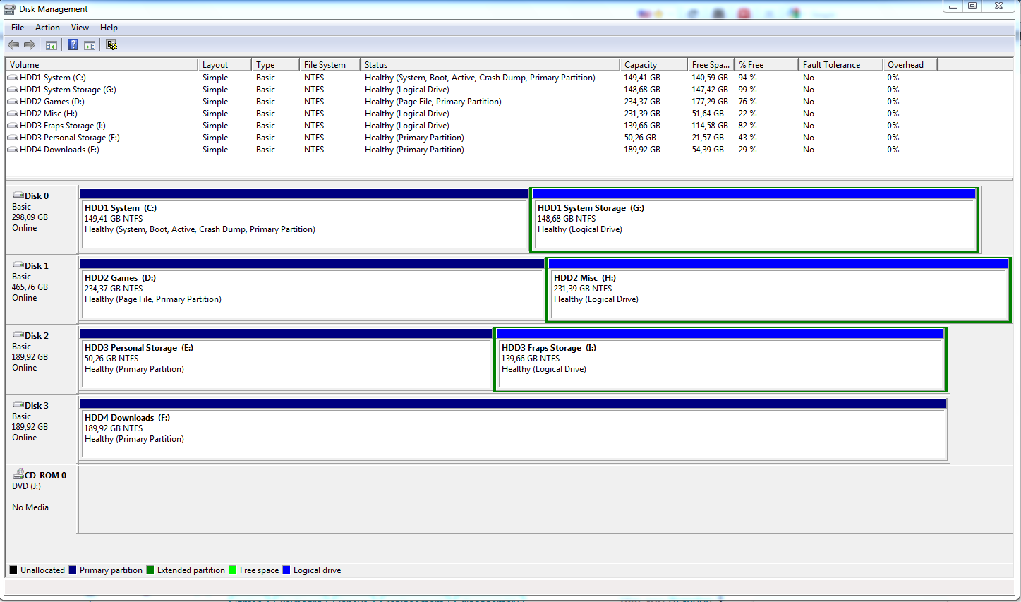This screenshot has width=1021, height=602.
Task: Open the View menu
Action: click(80, 28)
